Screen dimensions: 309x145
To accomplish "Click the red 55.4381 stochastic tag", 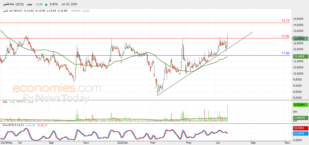I will click(x=299, y=128).
